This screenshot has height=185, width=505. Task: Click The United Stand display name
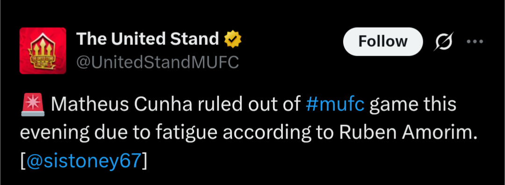click(147, 39)
